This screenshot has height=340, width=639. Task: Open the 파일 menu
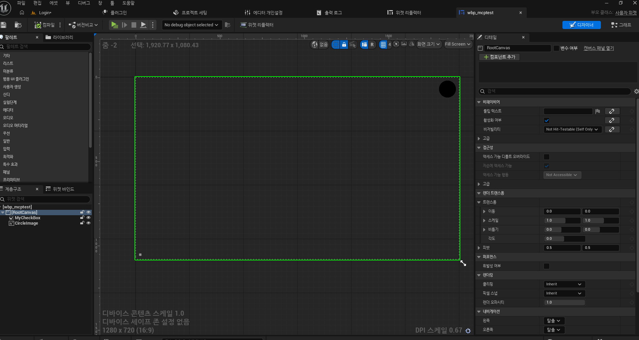pyautogui.click(x=21, y=3)
